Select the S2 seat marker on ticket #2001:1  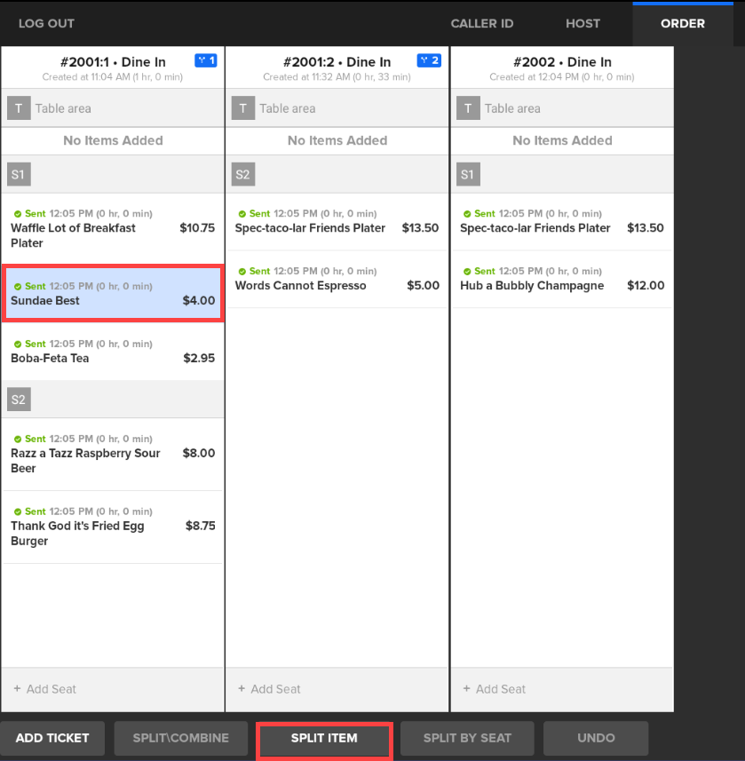coord(19,400)
